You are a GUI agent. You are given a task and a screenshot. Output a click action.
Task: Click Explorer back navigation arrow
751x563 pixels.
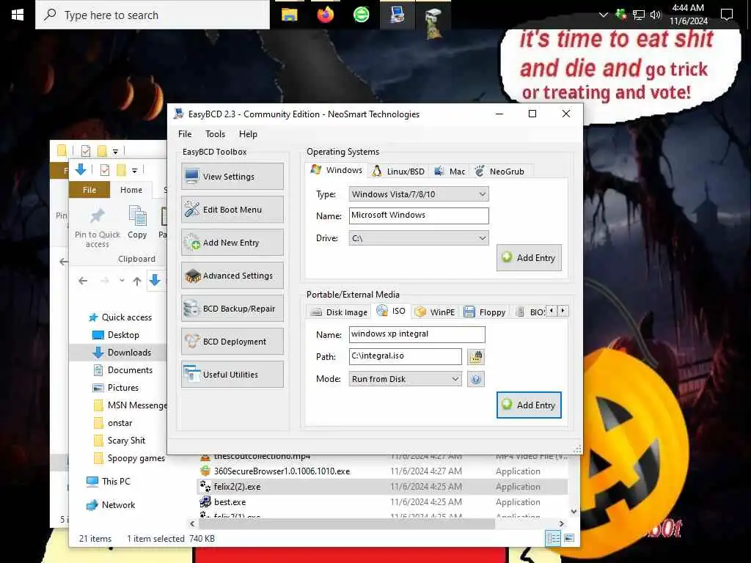(x=83, y=281)
